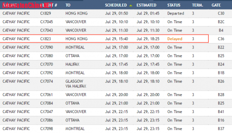Select flight CX7043 to Vancouver

coord(116,30)
